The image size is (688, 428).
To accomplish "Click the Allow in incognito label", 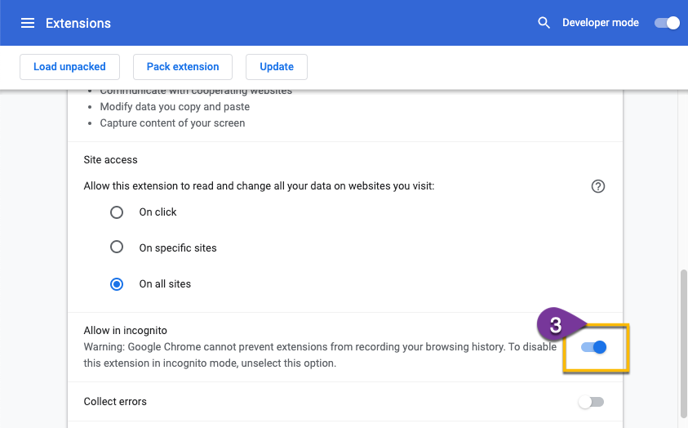I will click(126, 331).
